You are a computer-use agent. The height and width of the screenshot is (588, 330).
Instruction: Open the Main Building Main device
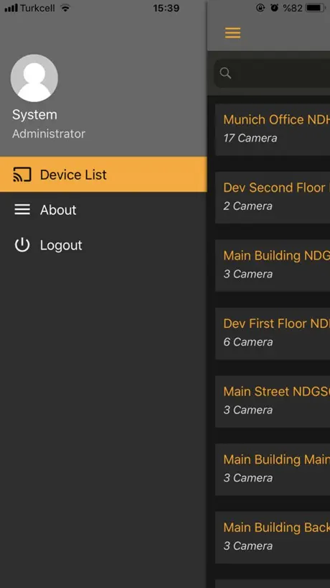tap(273, 469)
